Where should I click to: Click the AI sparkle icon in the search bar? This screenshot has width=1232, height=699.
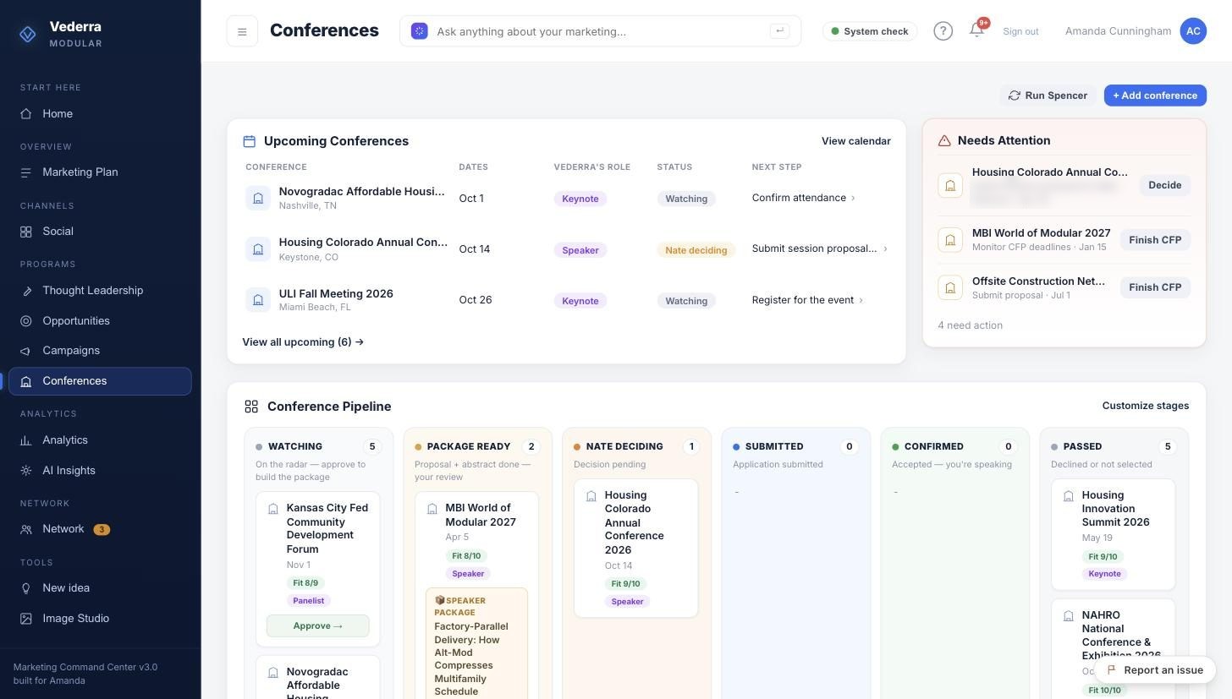click(x=420, y=31)
